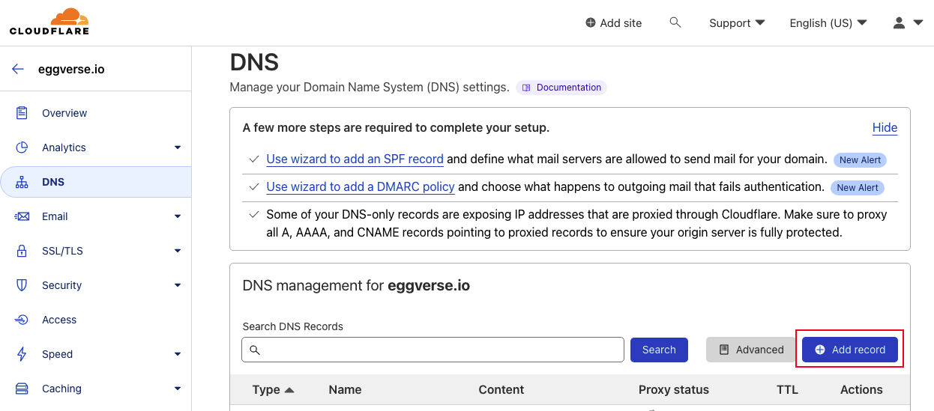Open the Documentation link

561,88
